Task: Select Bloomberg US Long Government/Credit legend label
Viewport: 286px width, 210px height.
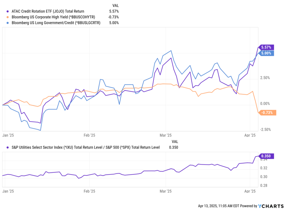Action: [56, 23]
